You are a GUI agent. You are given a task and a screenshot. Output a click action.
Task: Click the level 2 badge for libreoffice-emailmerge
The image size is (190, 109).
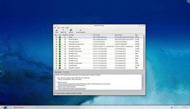pos(60,63)
